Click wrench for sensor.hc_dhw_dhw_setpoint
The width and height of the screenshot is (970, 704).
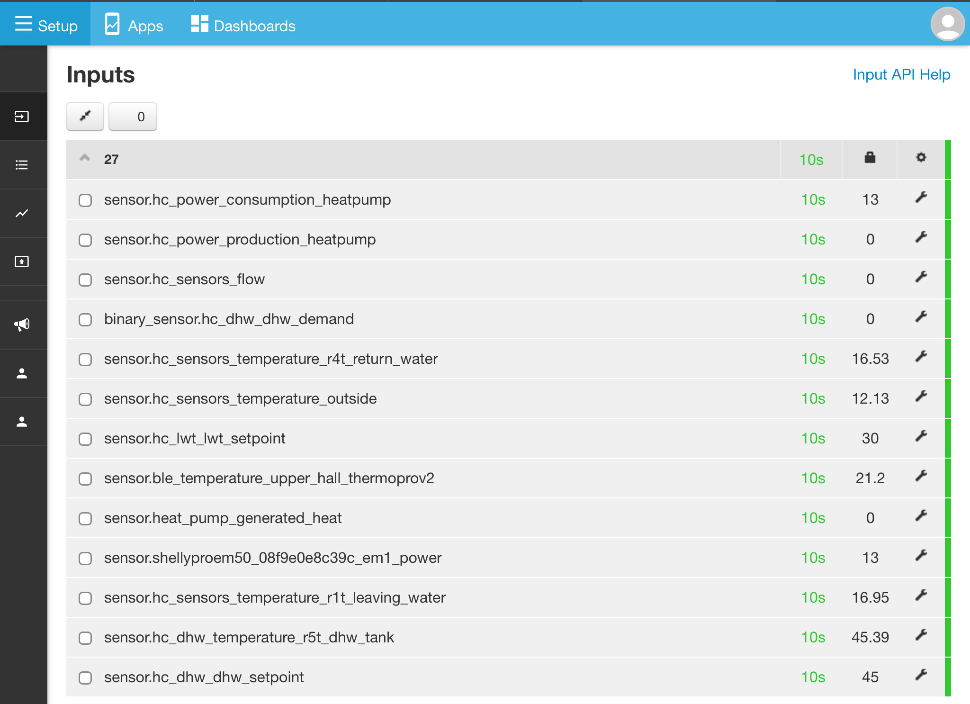(x=921, y=675)
